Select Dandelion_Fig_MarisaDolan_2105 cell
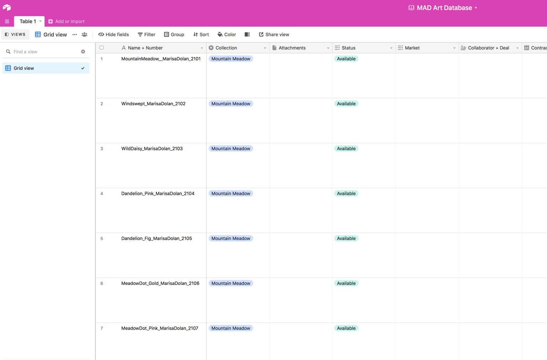The width and height of the screenshot is (547, 360). 157,238
